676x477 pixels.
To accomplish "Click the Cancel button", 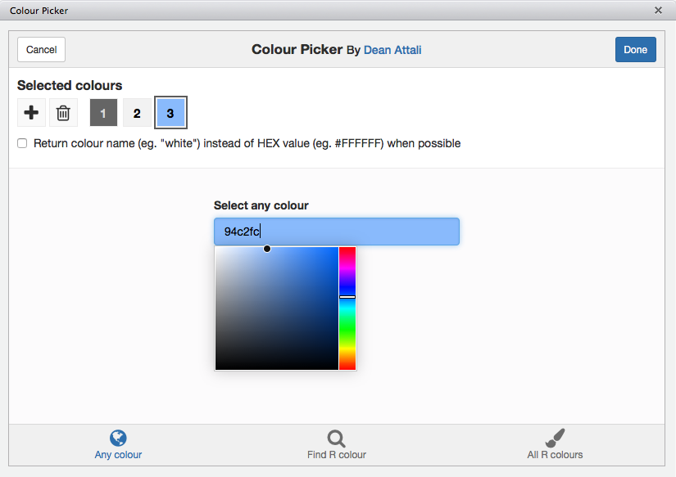I will coord(42,50).
